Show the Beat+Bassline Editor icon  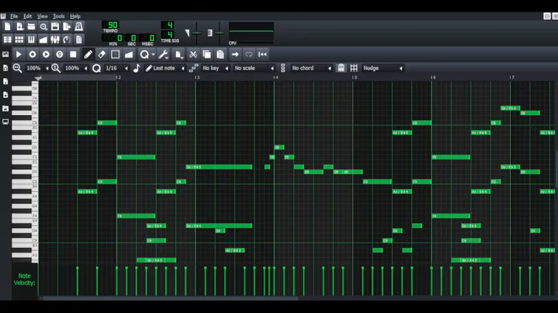tap(20, 40)
